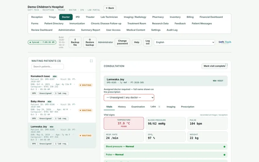Viewport: 259px width, 162px height.
Task: Open Financial Dashboard
Action: [x=211, y=17]
